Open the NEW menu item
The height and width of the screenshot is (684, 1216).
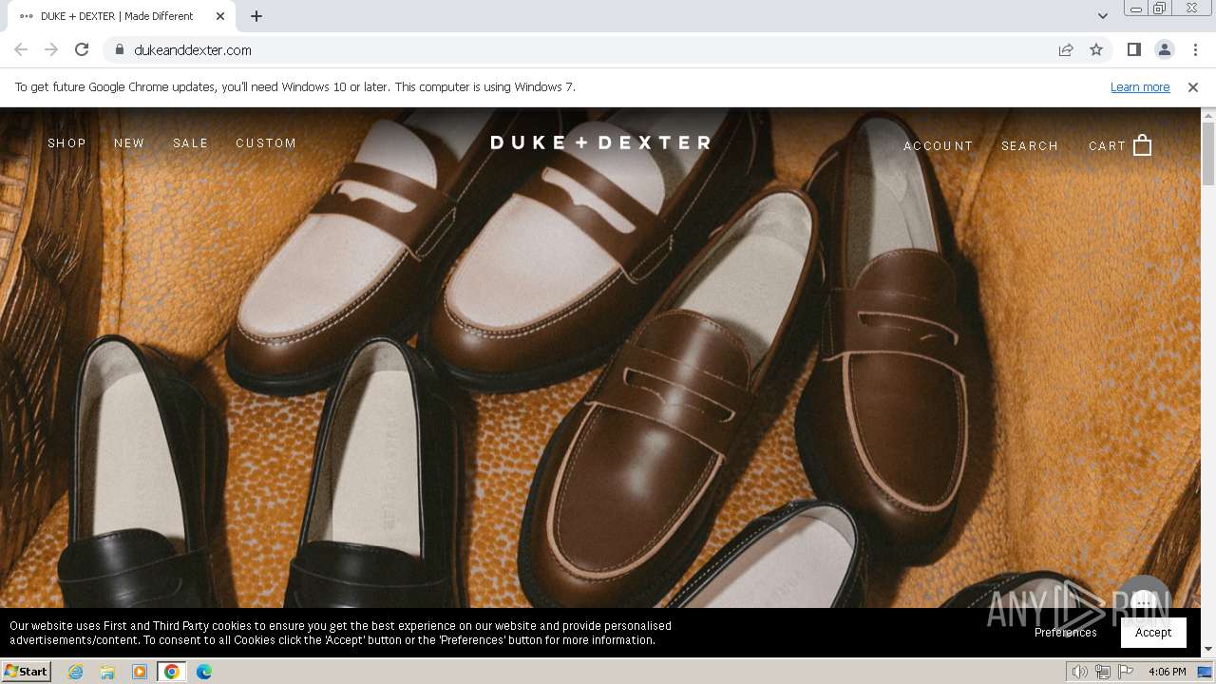point(129,143)
